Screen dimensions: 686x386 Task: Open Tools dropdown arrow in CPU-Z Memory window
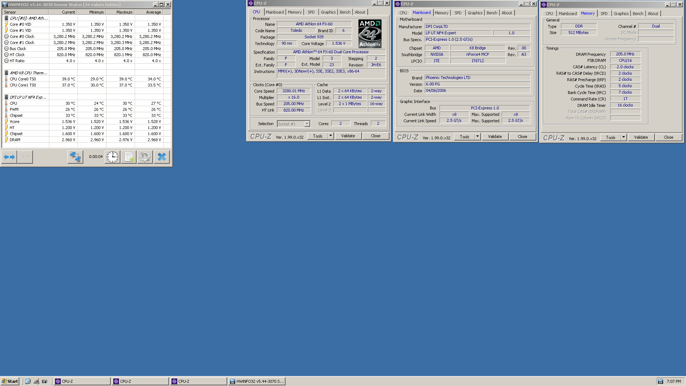pos(623,137)
